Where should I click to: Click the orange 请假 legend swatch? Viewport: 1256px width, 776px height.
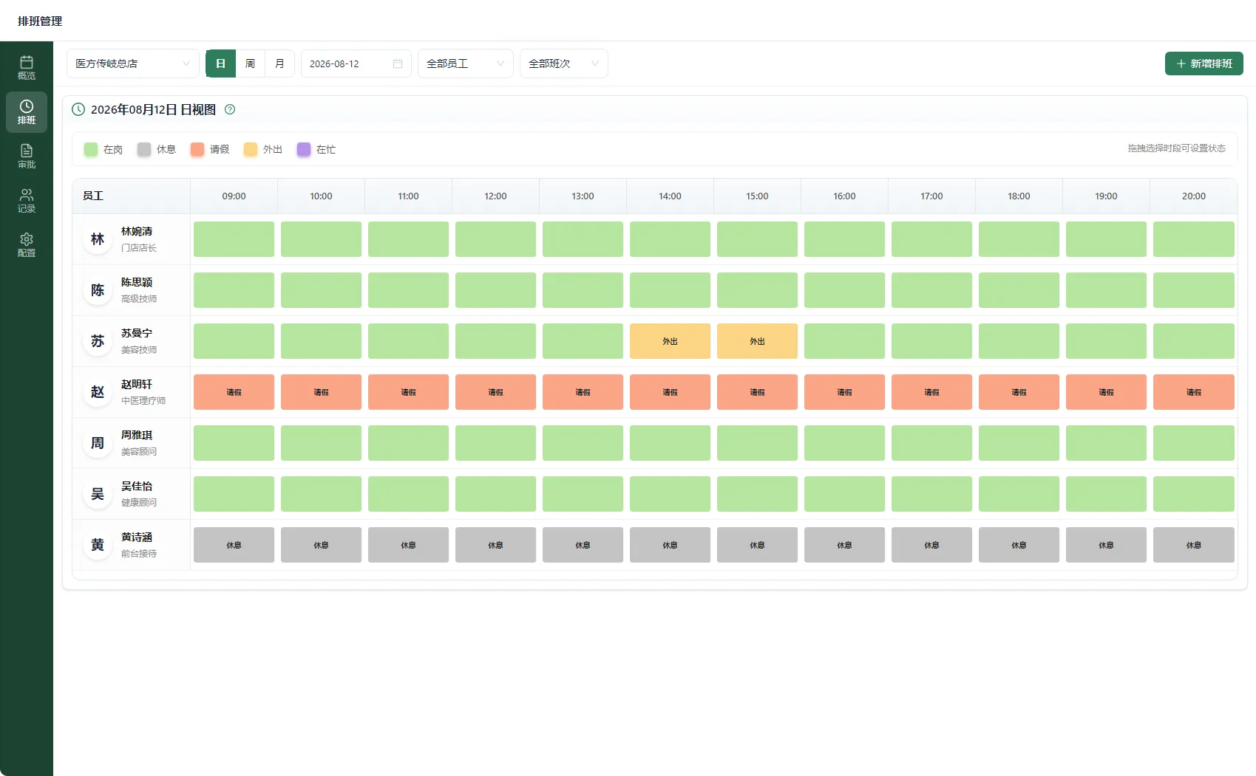pyautogui.click(x=197, y=149)
